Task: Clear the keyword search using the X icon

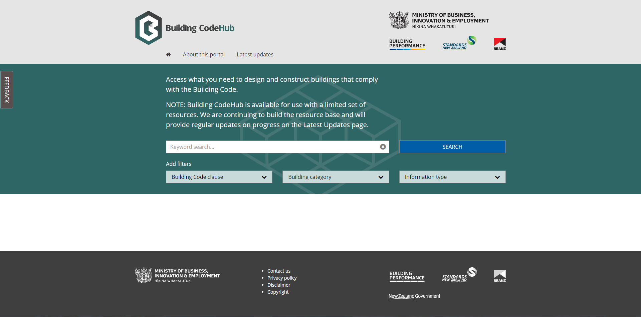Action: [383, 147]
